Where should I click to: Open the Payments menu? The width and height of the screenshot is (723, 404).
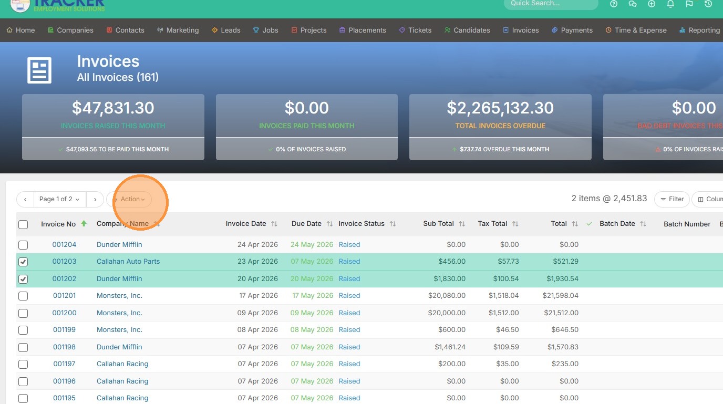point(572,30)
